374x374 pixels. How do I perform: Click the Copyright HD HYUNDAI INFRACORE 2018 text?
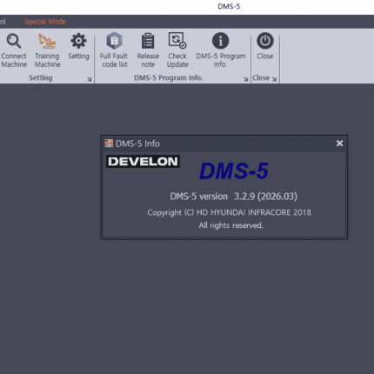click(x=229, y=212)
